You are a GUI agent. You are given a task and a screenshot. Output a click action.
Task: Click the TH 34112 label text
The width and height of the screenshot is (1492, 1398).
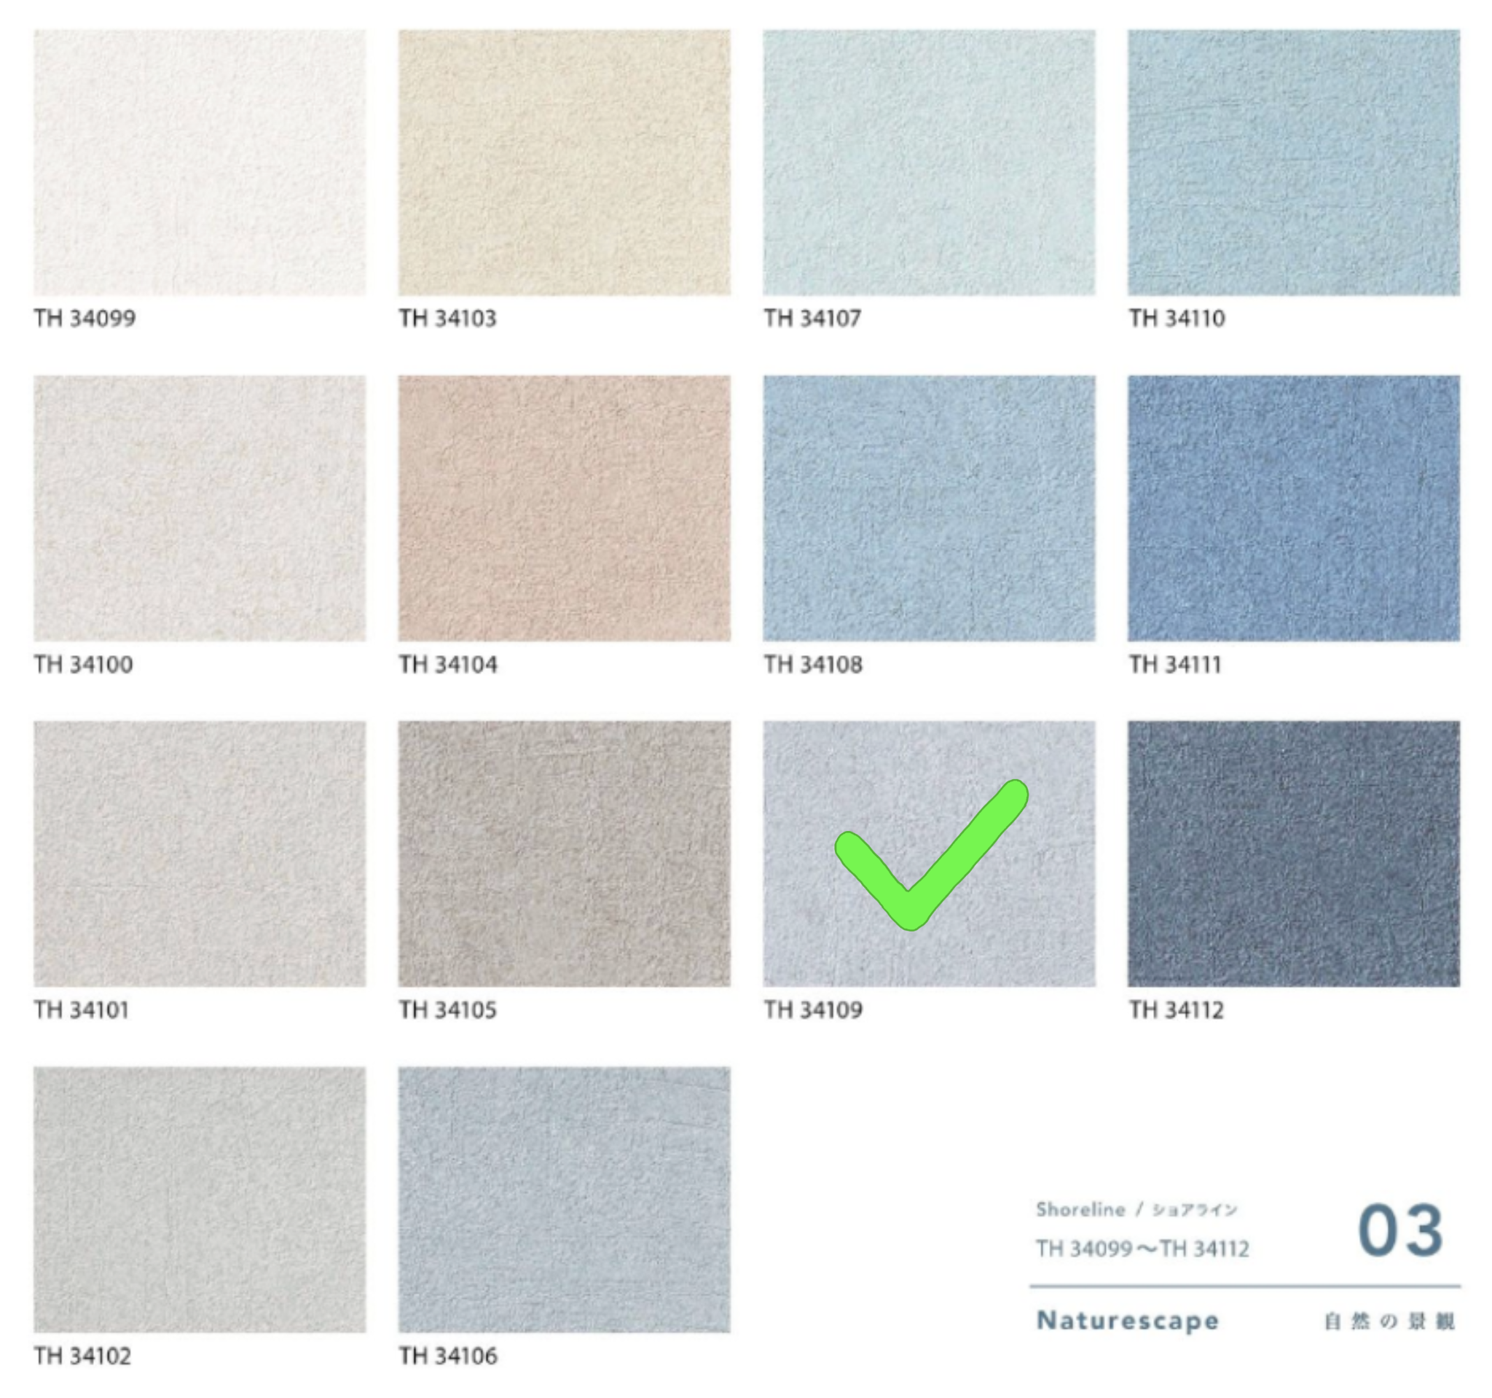[1176, 1010]
